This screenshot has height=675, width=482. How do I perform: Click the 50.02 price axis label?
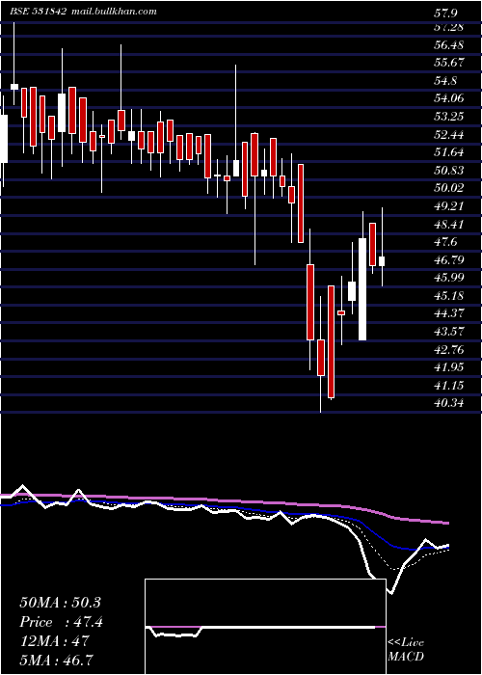pos(449,188)
